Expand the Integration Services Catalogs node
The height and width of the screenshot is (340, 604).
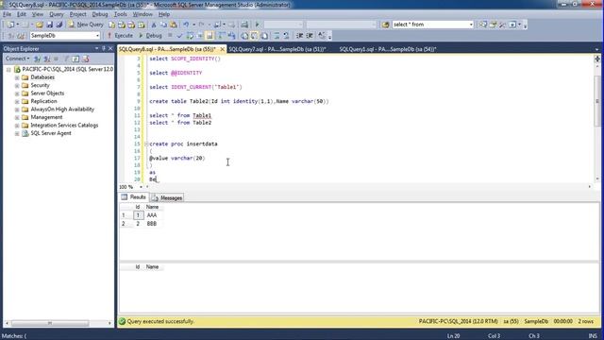[17, 126]
